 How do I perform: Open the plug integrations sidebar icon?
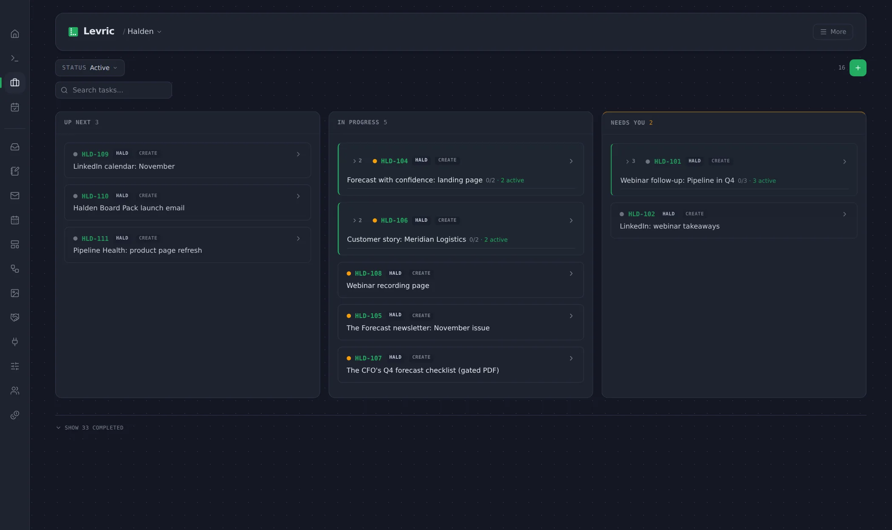15,342
